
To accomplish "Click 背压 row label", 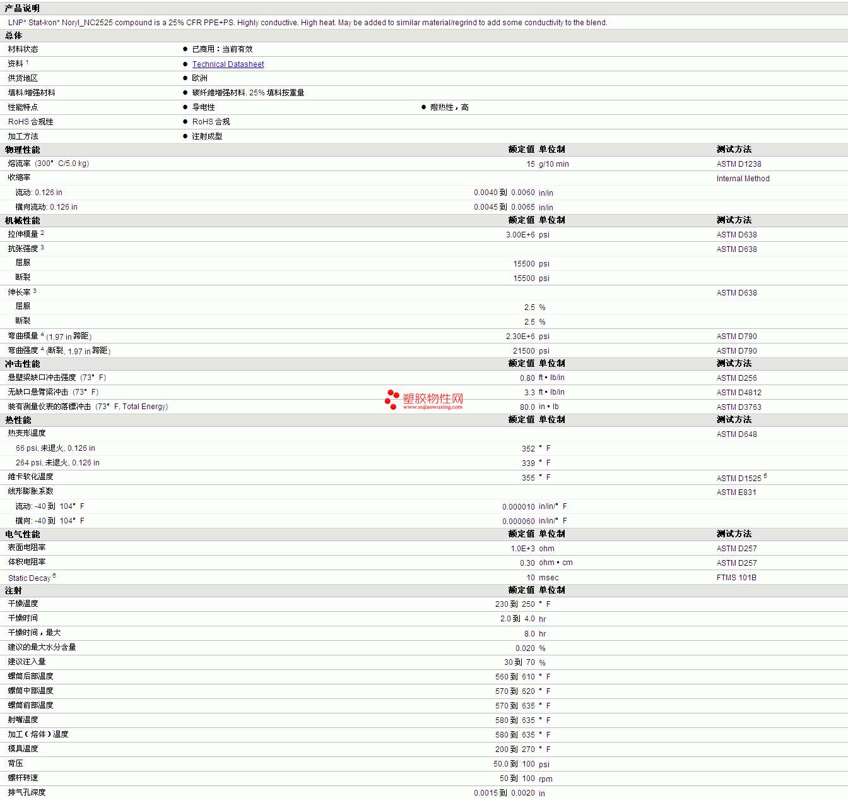I will tap(16, 763).
